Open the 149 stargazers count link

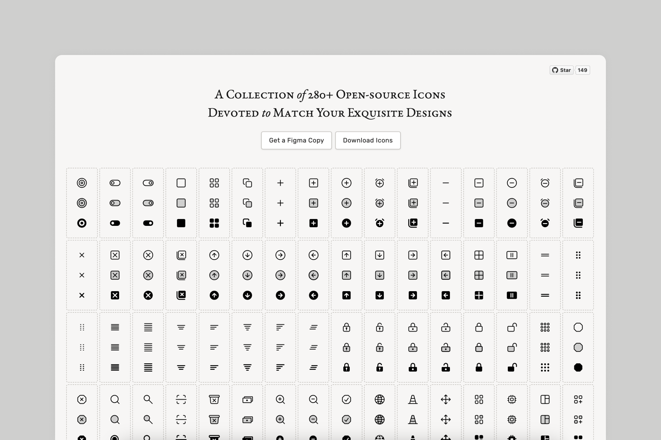pos(583,70)
